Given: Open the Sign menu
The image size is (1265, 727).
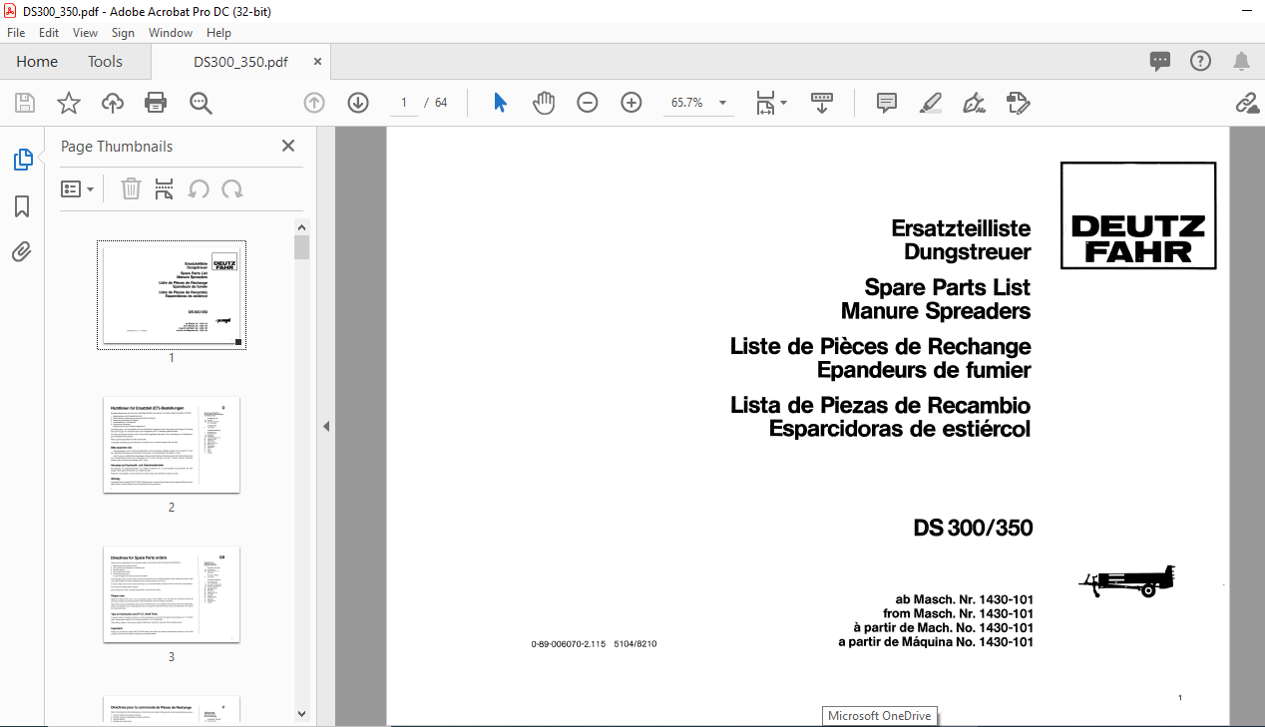Looking at the screenshot, I should (x=123, y=33).
